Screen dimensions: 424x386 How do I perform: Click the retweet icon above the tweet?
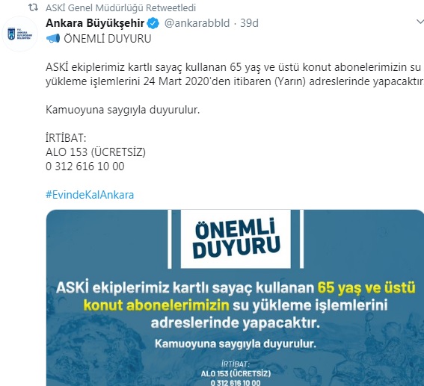[x=33, y=7]
